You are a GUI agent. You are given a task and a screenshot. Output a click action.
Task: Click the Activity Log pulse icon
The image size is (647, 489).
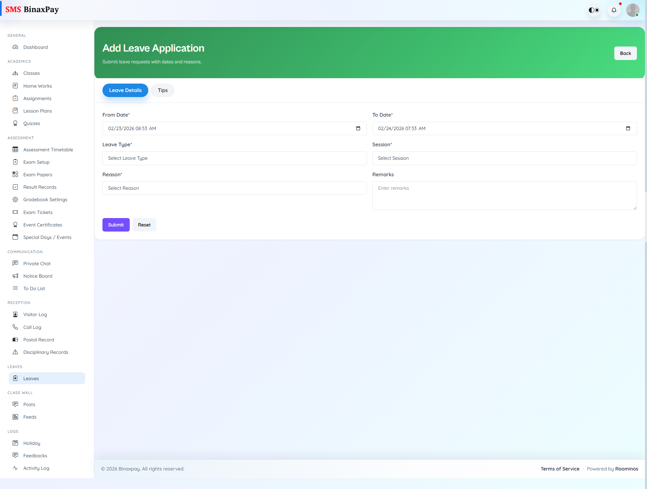16,468
